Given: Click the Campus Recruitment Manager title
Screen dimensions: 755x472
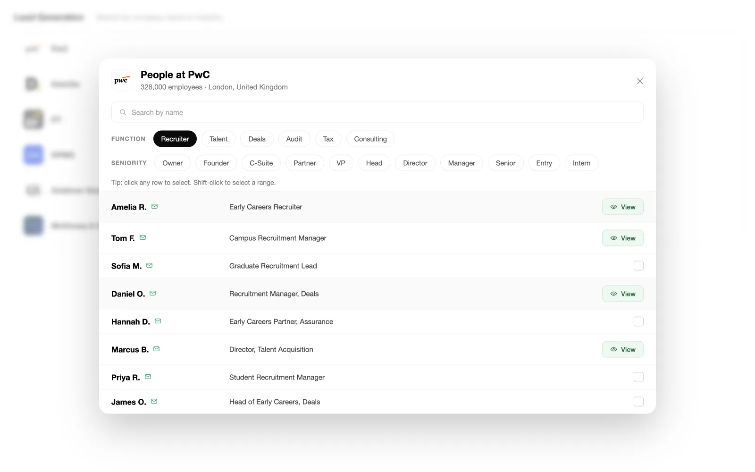Looking at the screenshot, I should pos(278,238).
